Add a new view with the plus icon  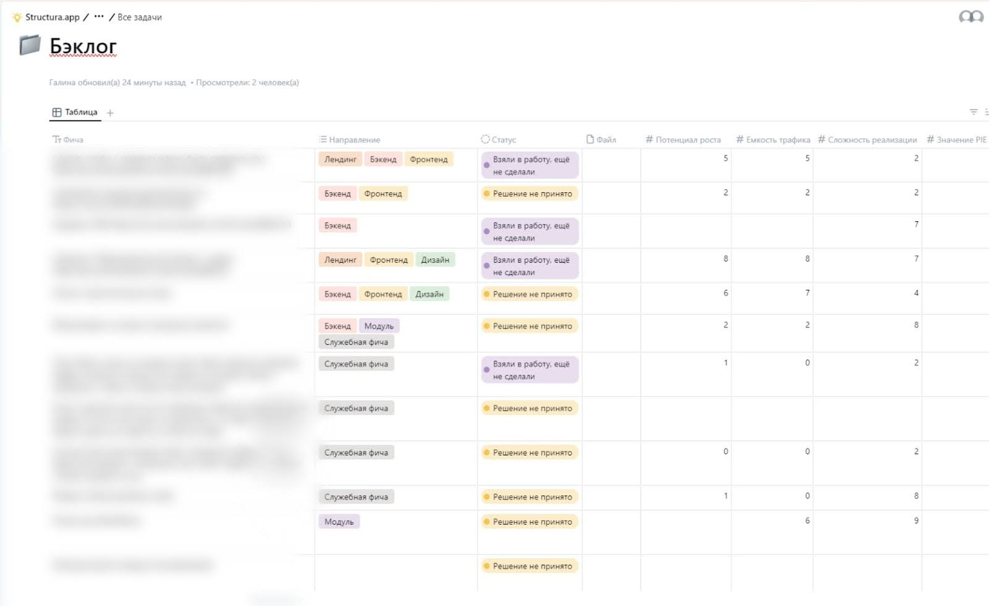[110, 112]
